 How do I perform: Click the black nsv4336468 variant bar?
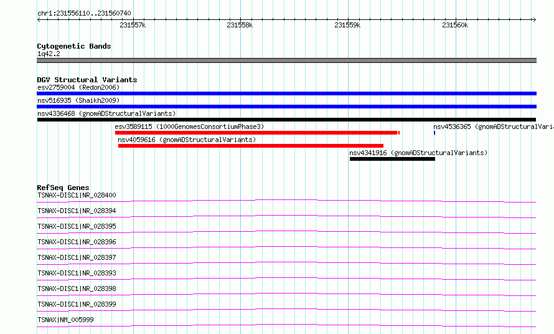286,120
